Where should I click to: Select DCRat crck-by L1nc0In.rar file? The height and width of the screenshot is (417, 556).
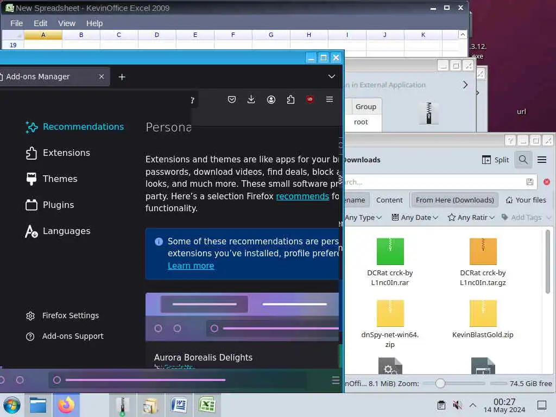click(x=390, y=262)
